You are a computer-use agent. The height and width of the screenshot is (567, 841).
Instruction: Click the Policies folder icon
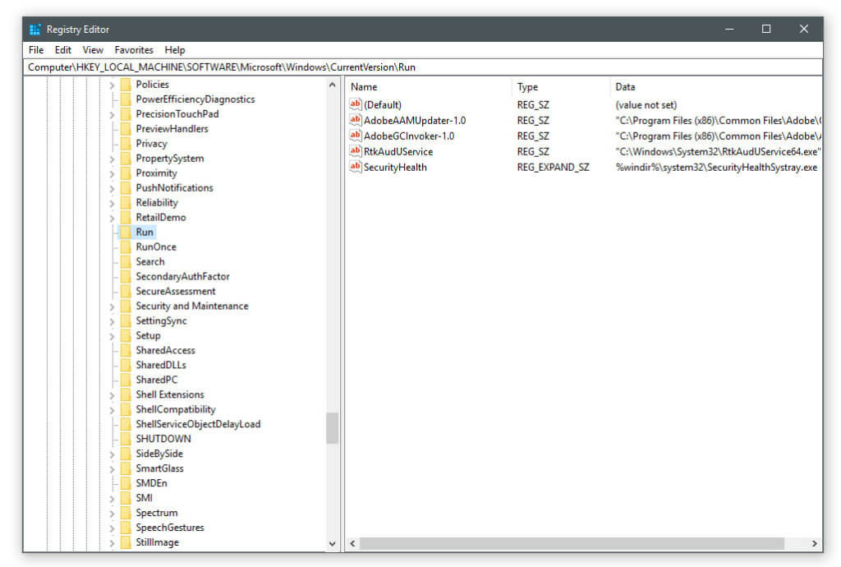click(126, 84)
